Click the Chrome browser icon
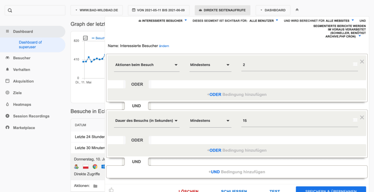 95,166
